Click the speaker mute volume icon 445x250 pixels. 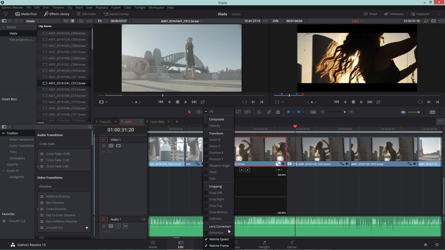pyautogui.click(x=403, y=112)
